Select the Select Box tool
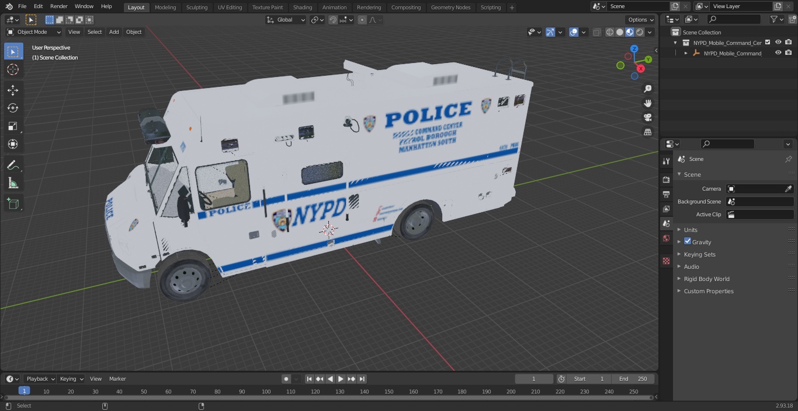The width and height of the screenshot is (798, 411). click(13, 51)
